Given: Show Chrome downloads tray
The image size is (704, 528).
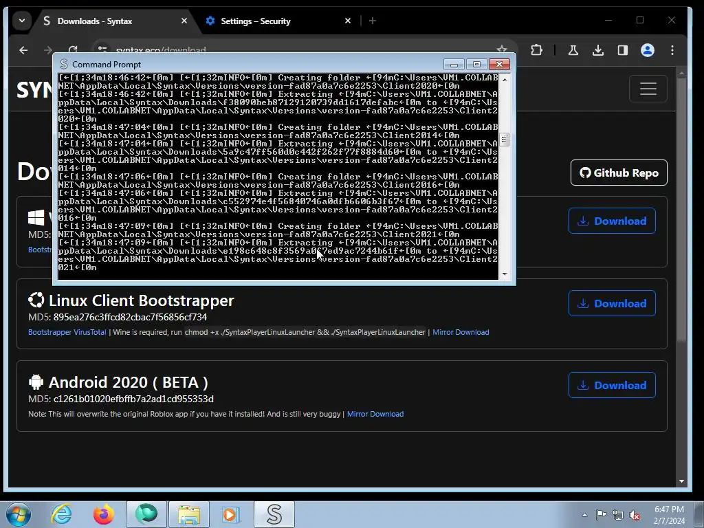Looking at the screenshot, I should click(x=597, y=50).
